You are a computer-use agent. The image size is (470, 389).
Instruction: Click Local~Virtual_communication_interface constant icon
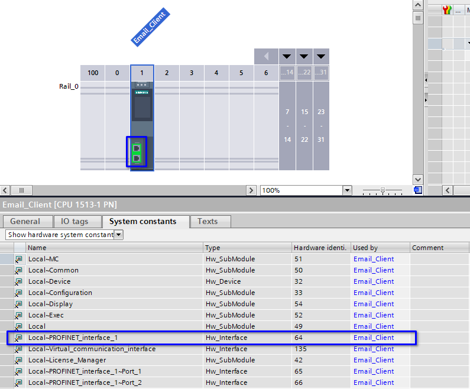click(x=19, y=349)
